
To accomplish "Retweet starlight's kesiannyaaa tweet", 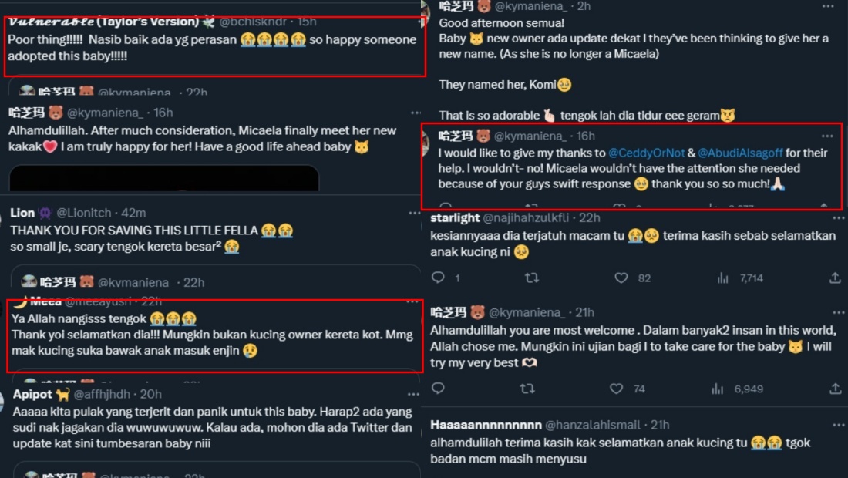I will tap(531, 278).
